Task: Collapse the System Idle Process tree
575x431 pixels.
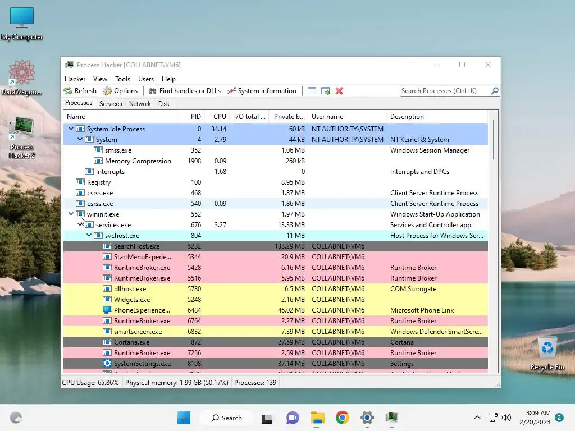Action: coord(71,129)
